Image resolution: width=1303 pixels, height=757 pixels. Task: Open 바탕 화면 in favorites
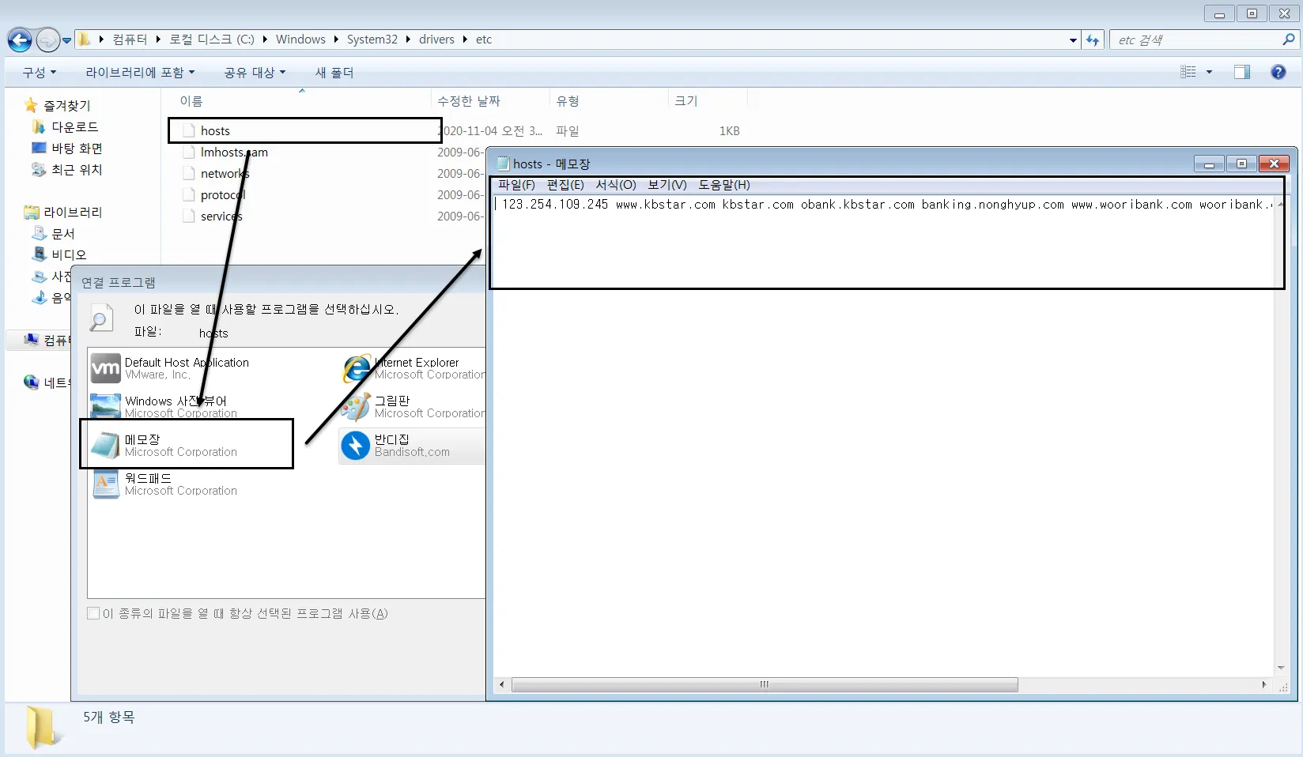(x=77, y=148)
